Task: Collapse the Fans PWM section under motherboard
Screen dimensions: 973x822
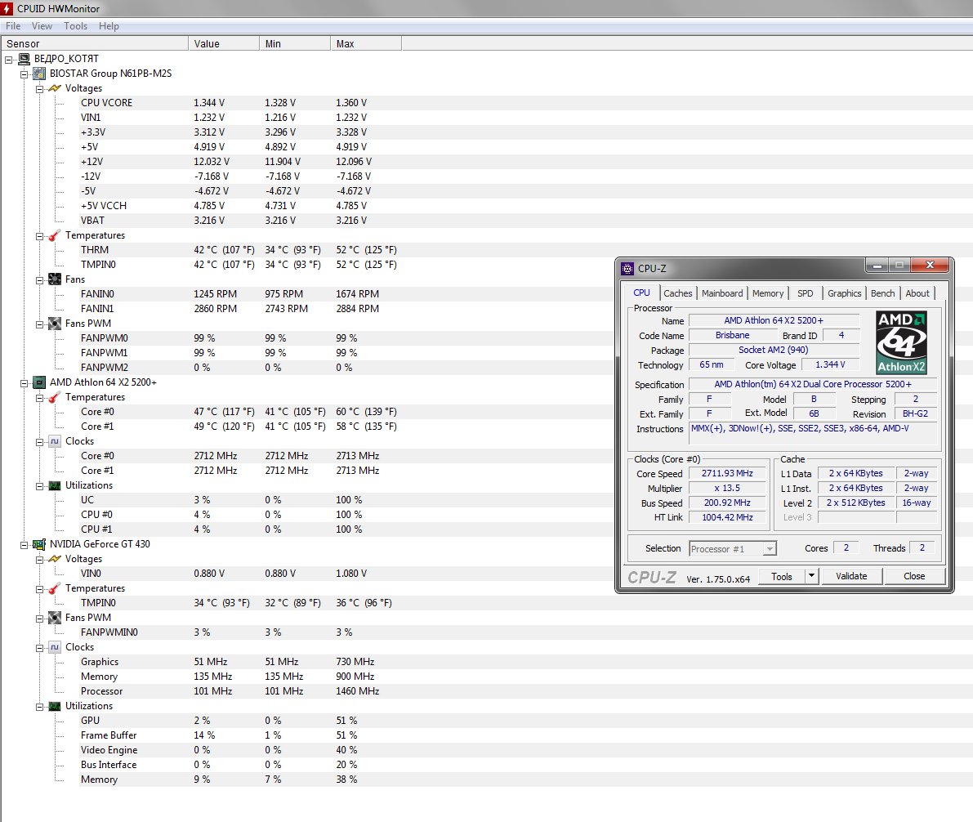Action: tap(40, 324)
